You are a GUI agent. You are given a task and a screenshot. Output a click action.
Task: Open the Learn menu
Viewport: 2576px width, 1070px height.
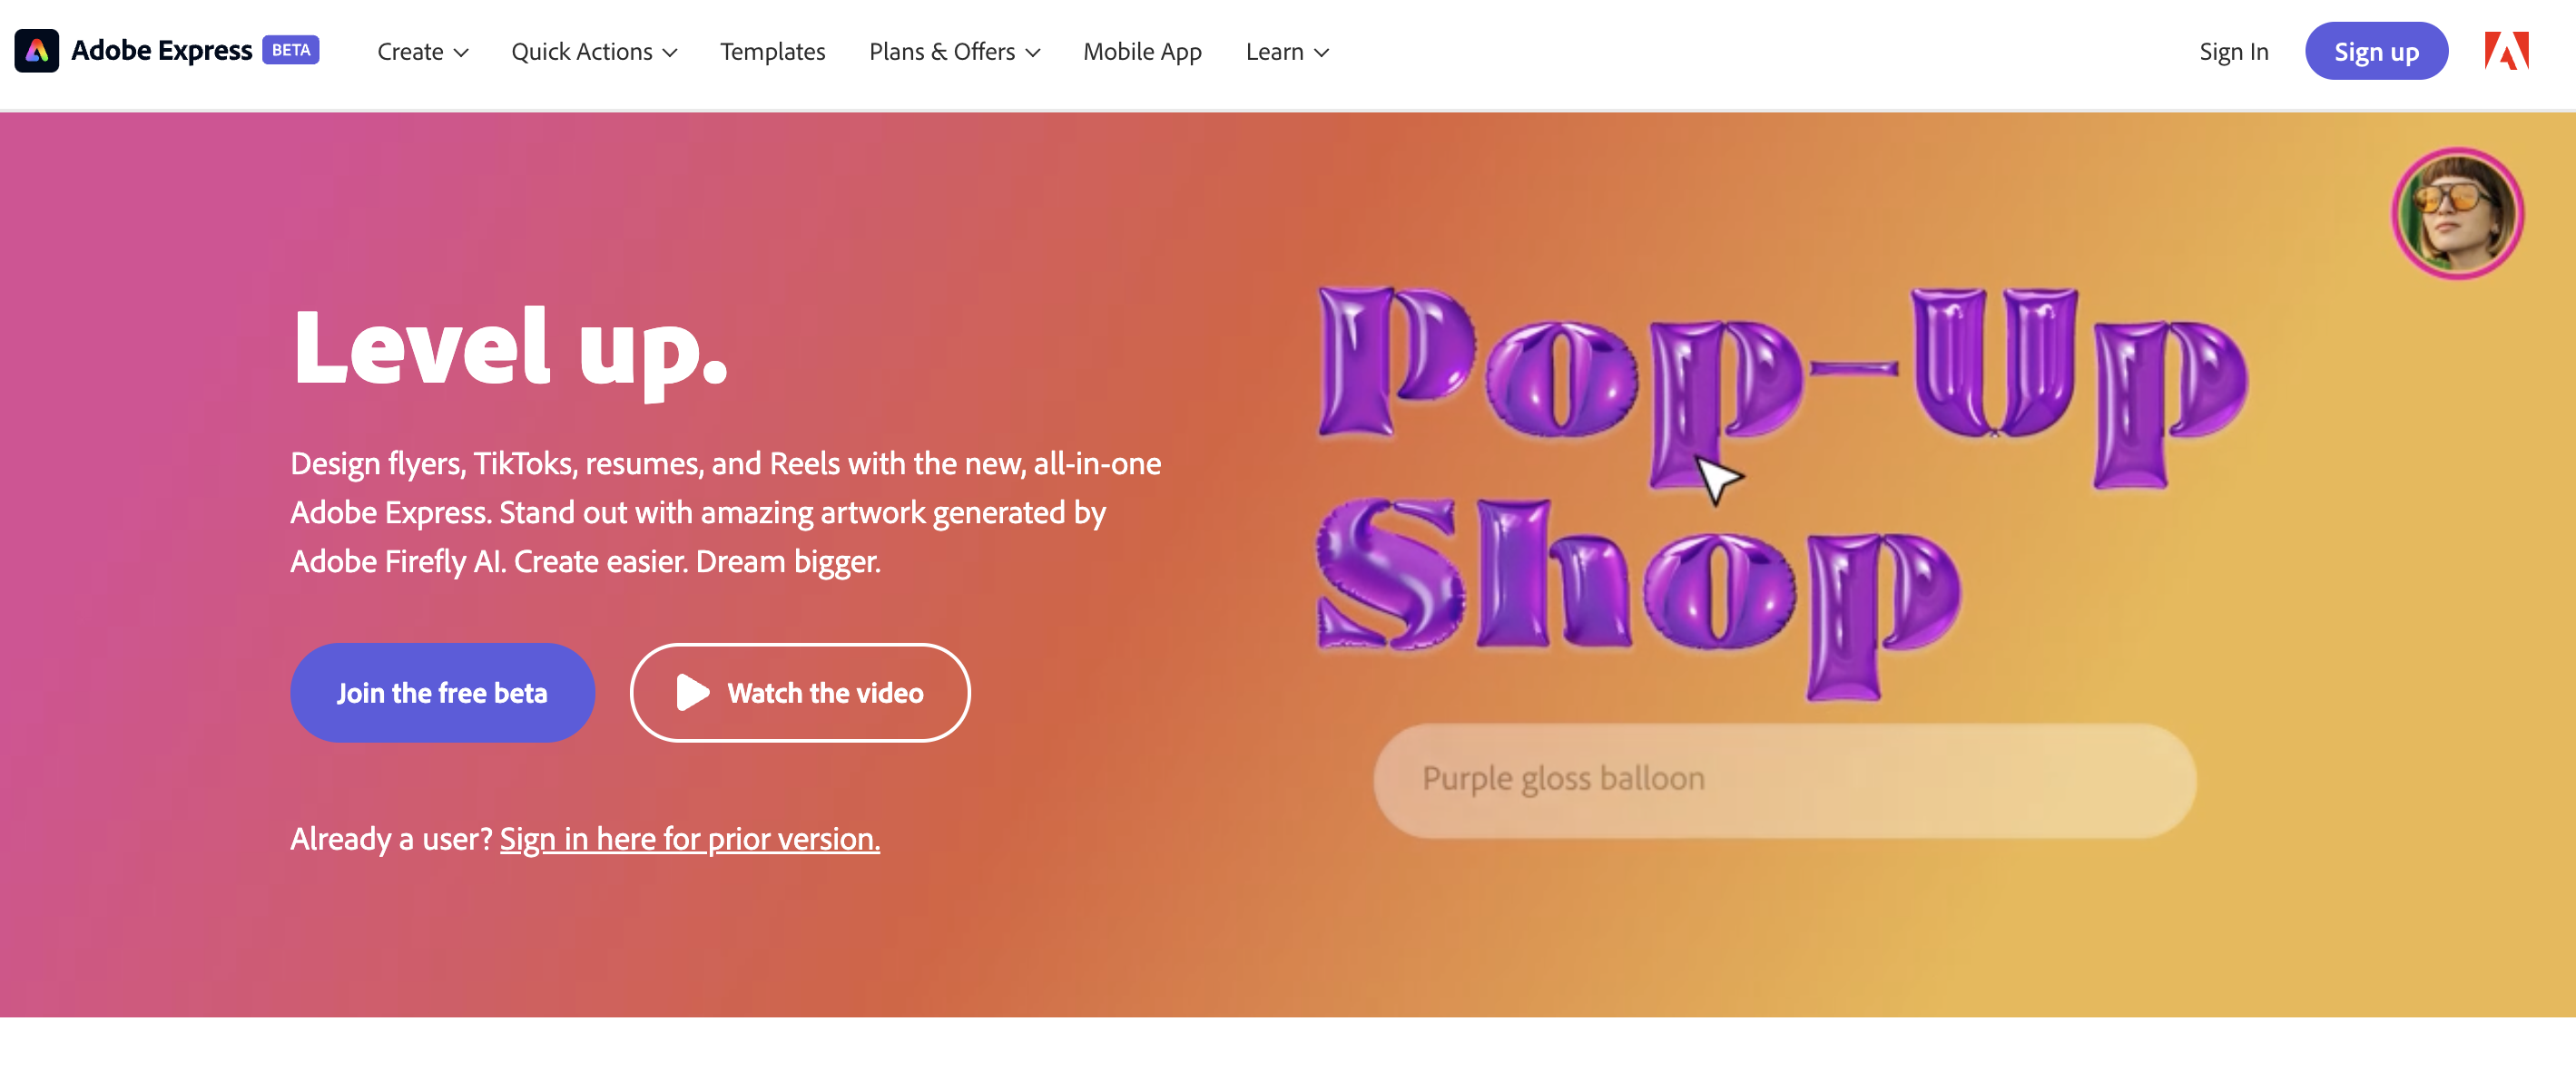tap(1287, 52)
